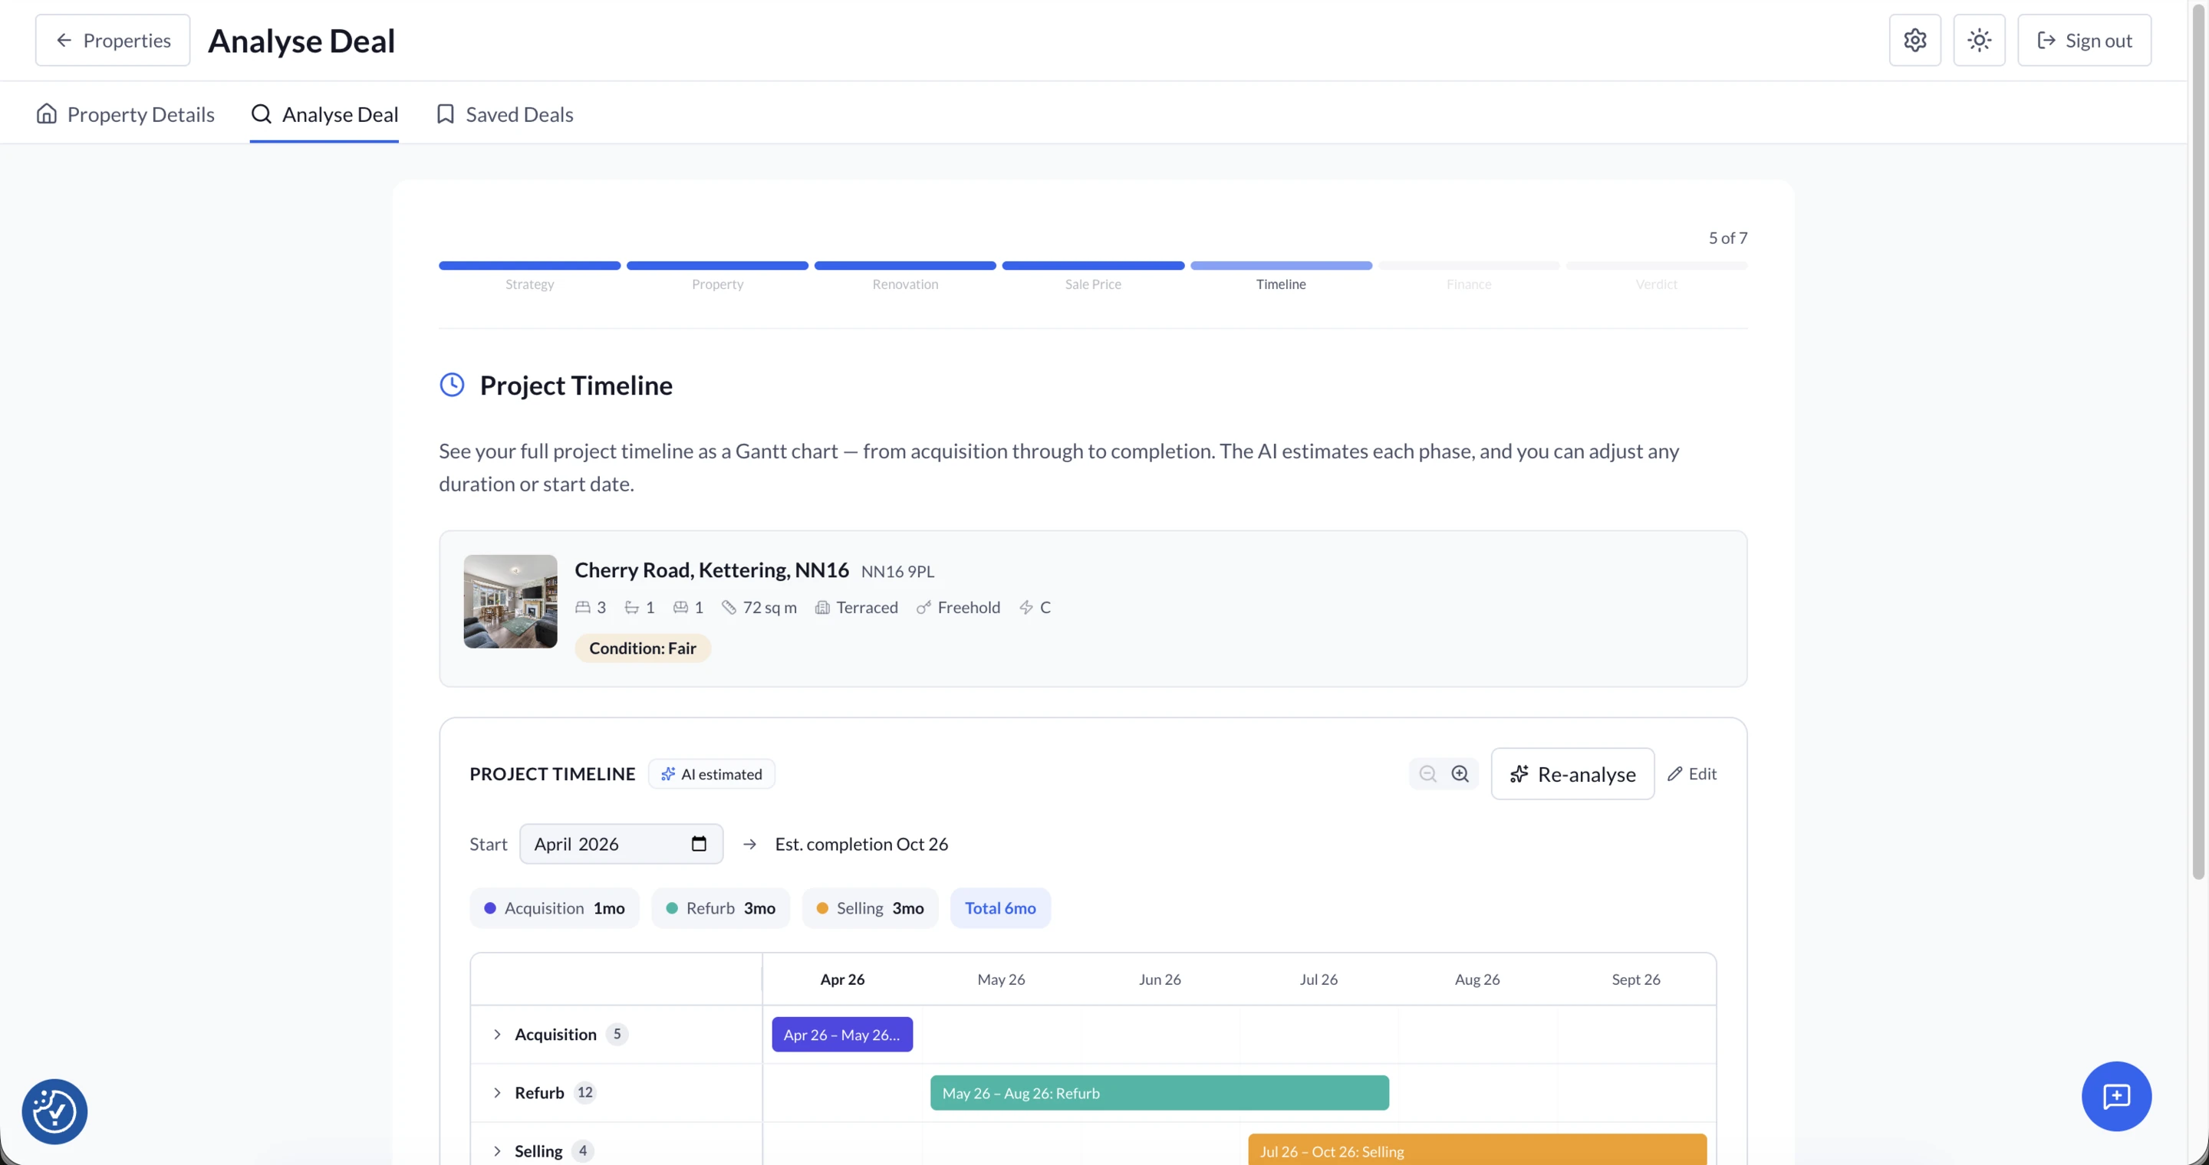
Task: Zoom in the Gantt chart
Action: [x=1460, y=774]
